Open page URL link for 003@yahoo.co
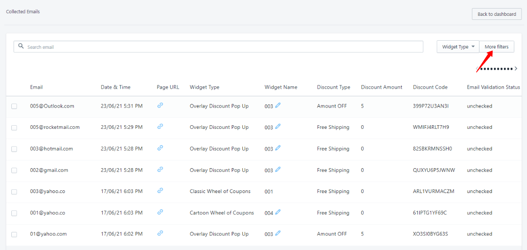Screen dimensions: 527x250 160,191
